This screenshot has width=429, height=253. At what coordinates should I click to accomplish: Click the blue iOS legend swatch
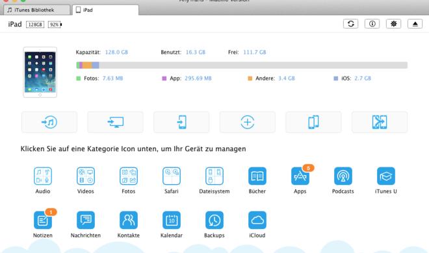point(335,78)
